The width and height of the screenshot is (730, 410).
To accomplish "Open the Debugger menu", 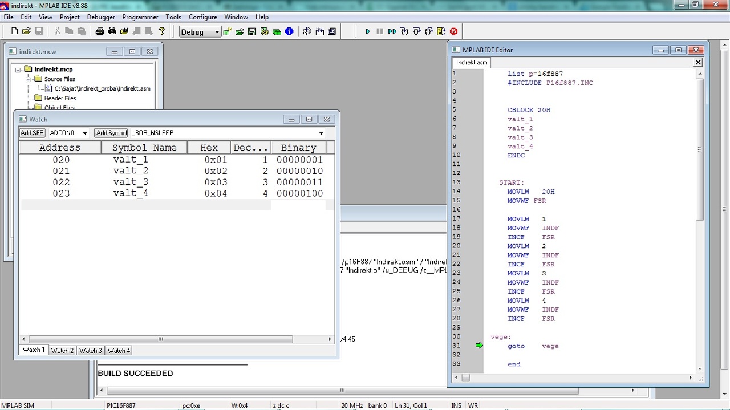I will coord(101,17).
